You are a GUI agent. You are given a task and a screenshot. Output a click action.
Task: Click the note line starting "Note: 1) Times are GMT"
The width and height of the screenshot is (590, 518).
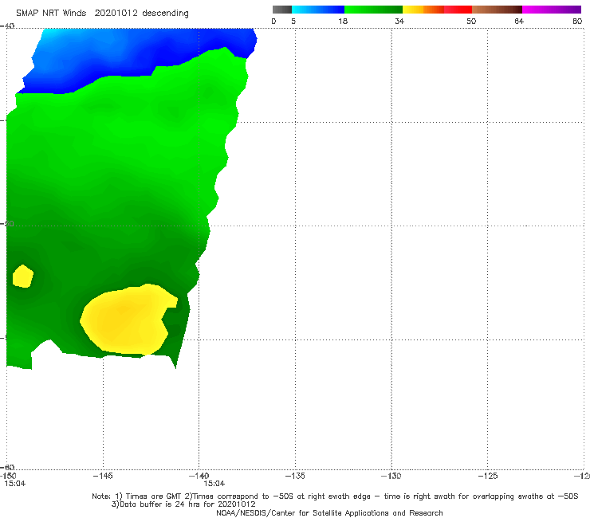coord(335,496)
